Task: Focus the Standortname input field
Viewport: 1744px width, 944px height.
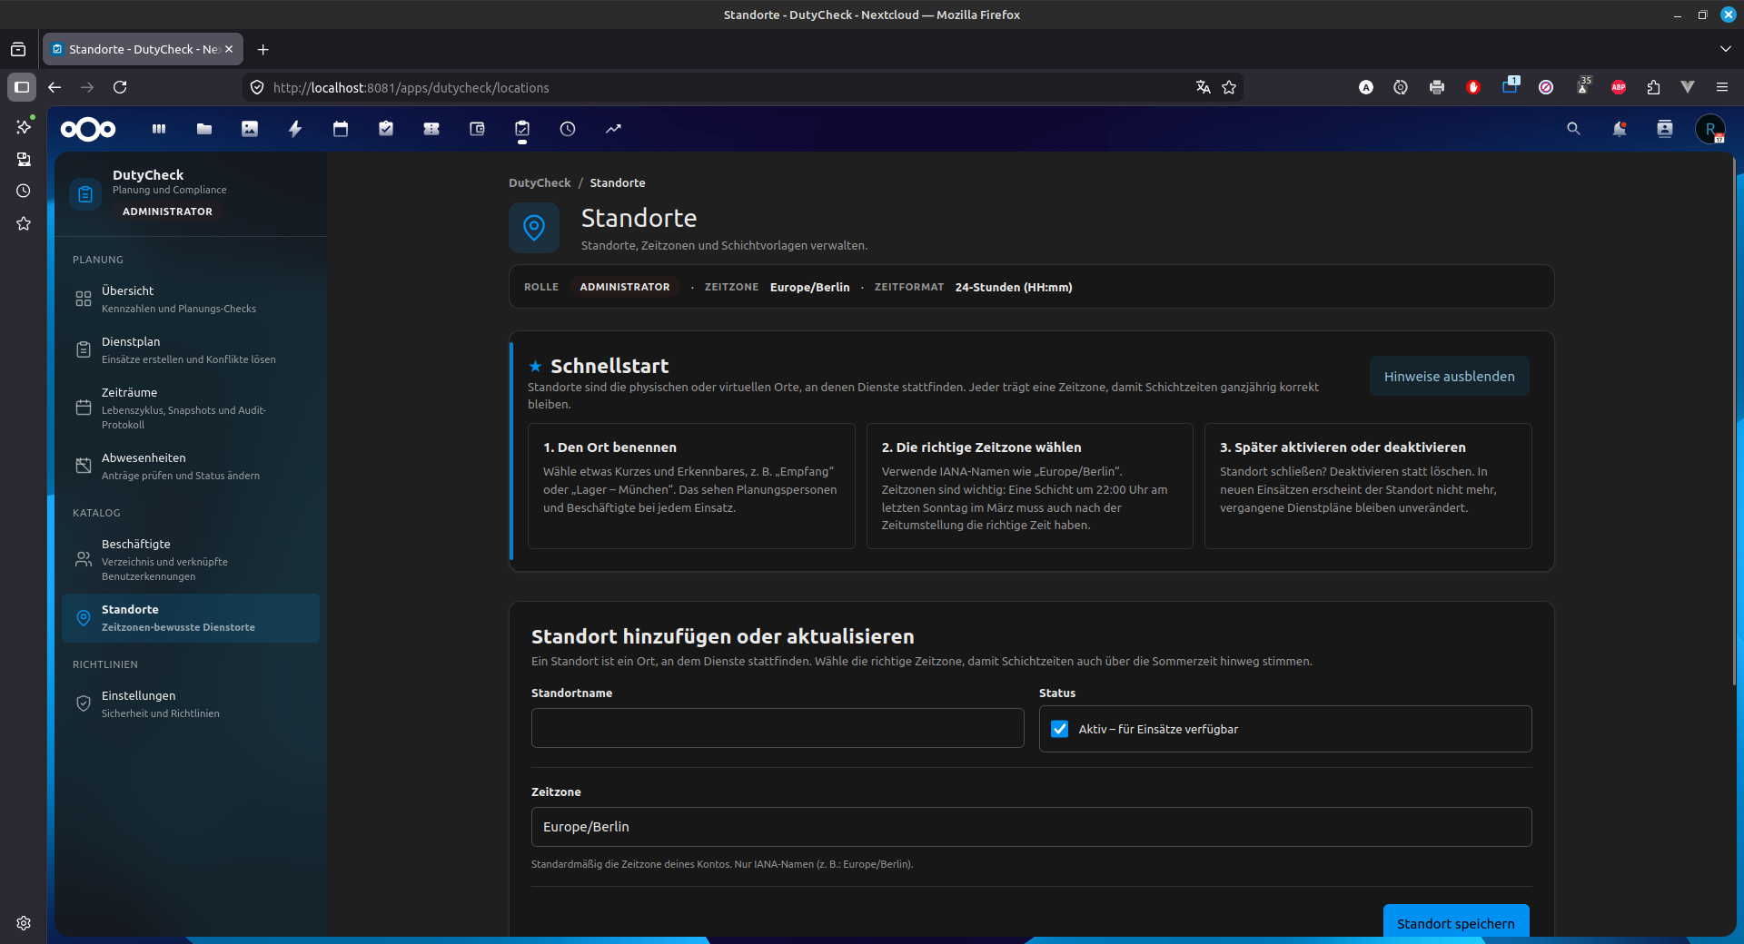Action: [x=778, y=728]
